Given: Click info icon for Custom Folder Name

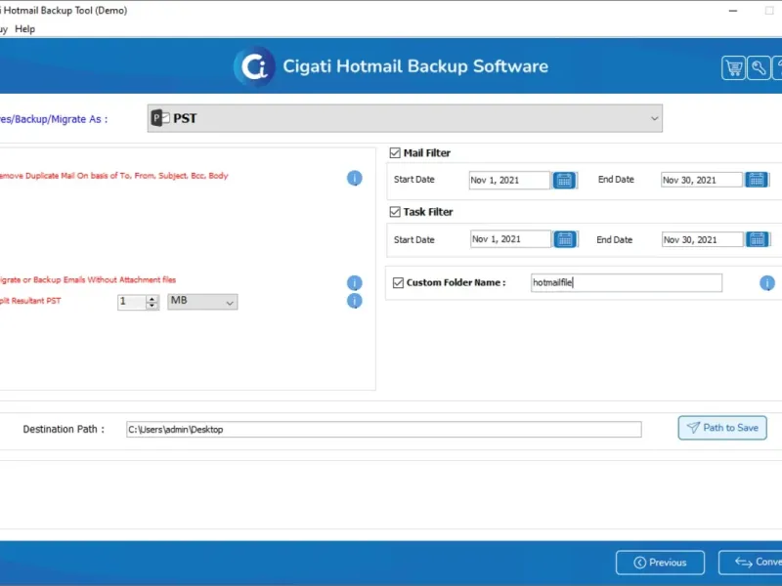Looking at the screenshot, I should (767, 283).
